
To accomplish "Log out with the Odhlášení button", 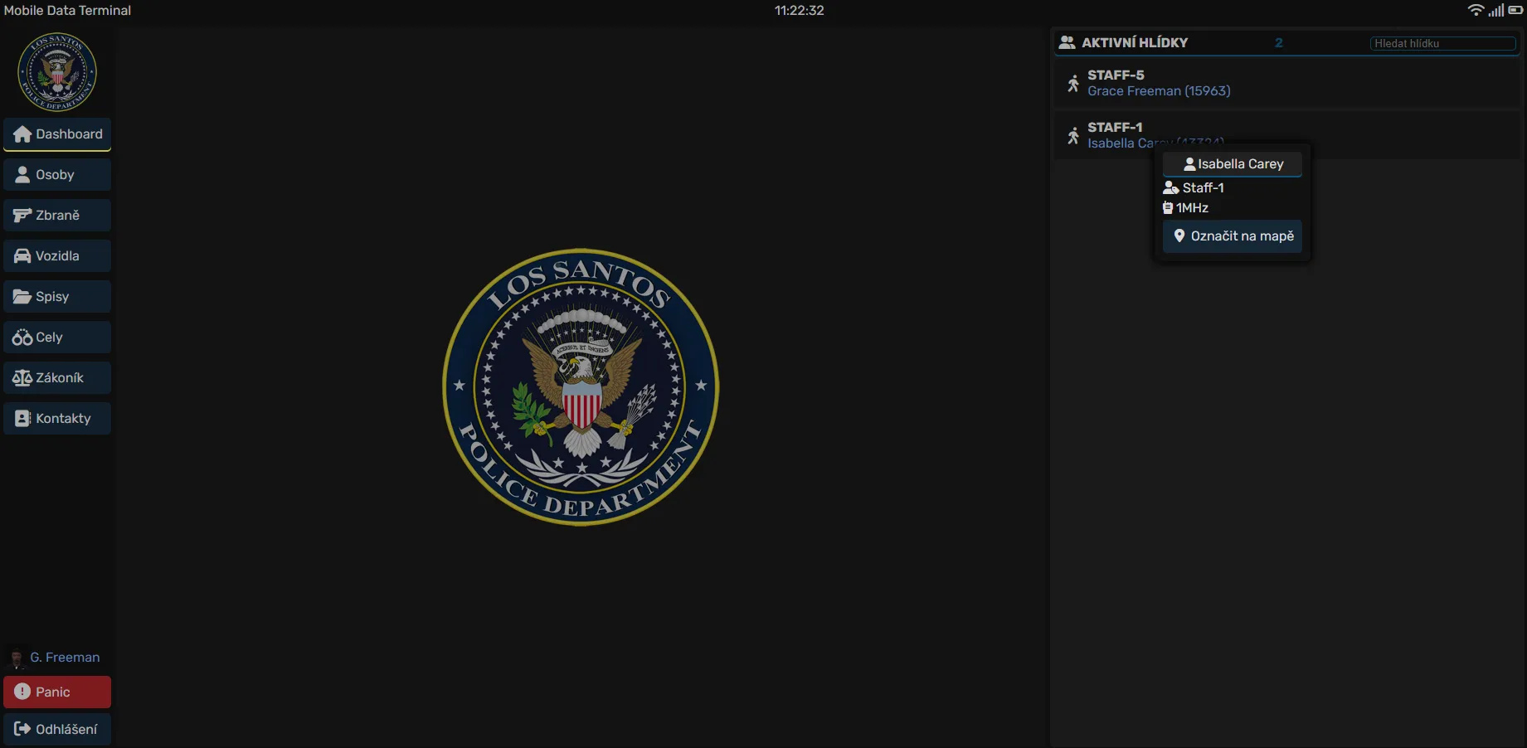I will click(x=57, y=730).
